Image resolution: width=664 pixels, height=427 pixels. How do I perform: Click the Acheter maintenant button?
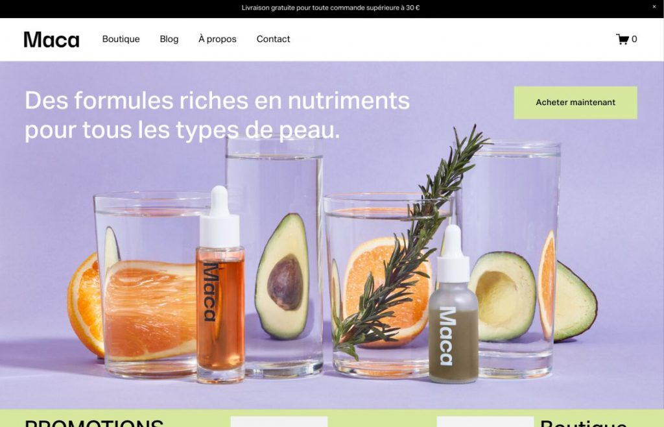pos(575,103)
